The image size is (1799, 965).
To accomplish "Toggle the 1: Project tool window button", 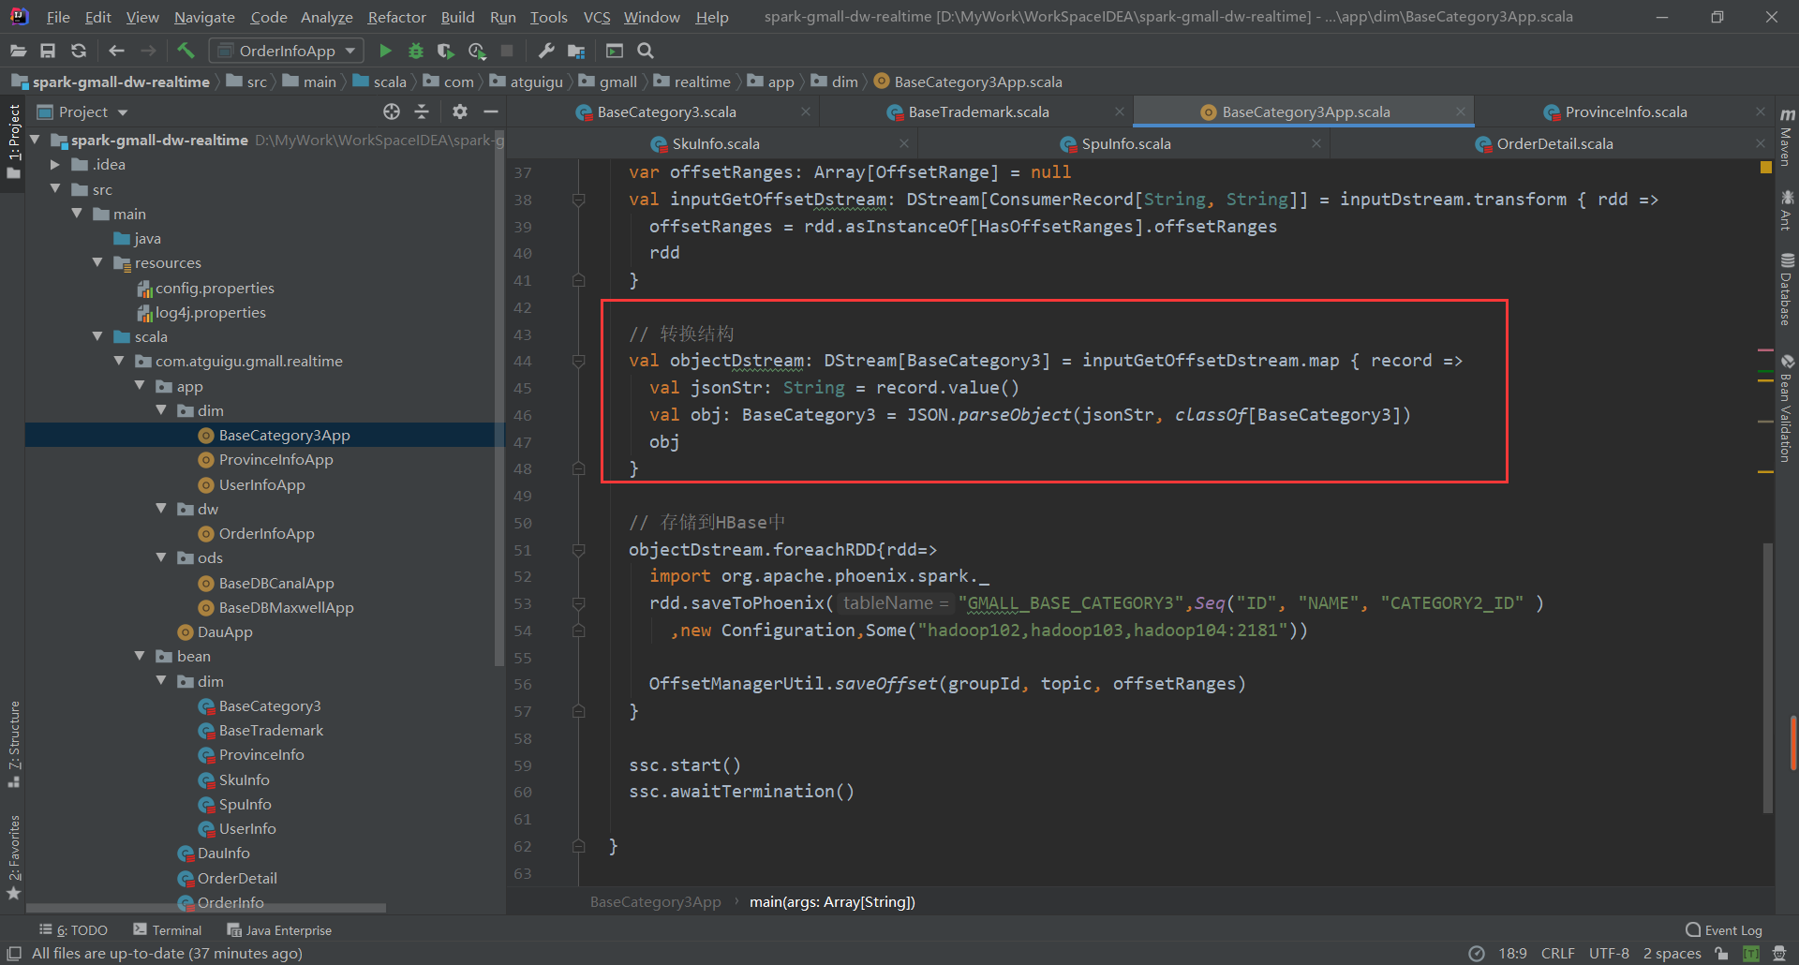I will [14, 142].
